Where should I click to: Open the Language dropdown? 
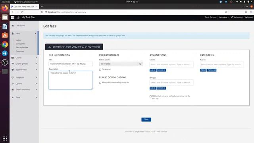pyautogui.click(x=224, y=17)
